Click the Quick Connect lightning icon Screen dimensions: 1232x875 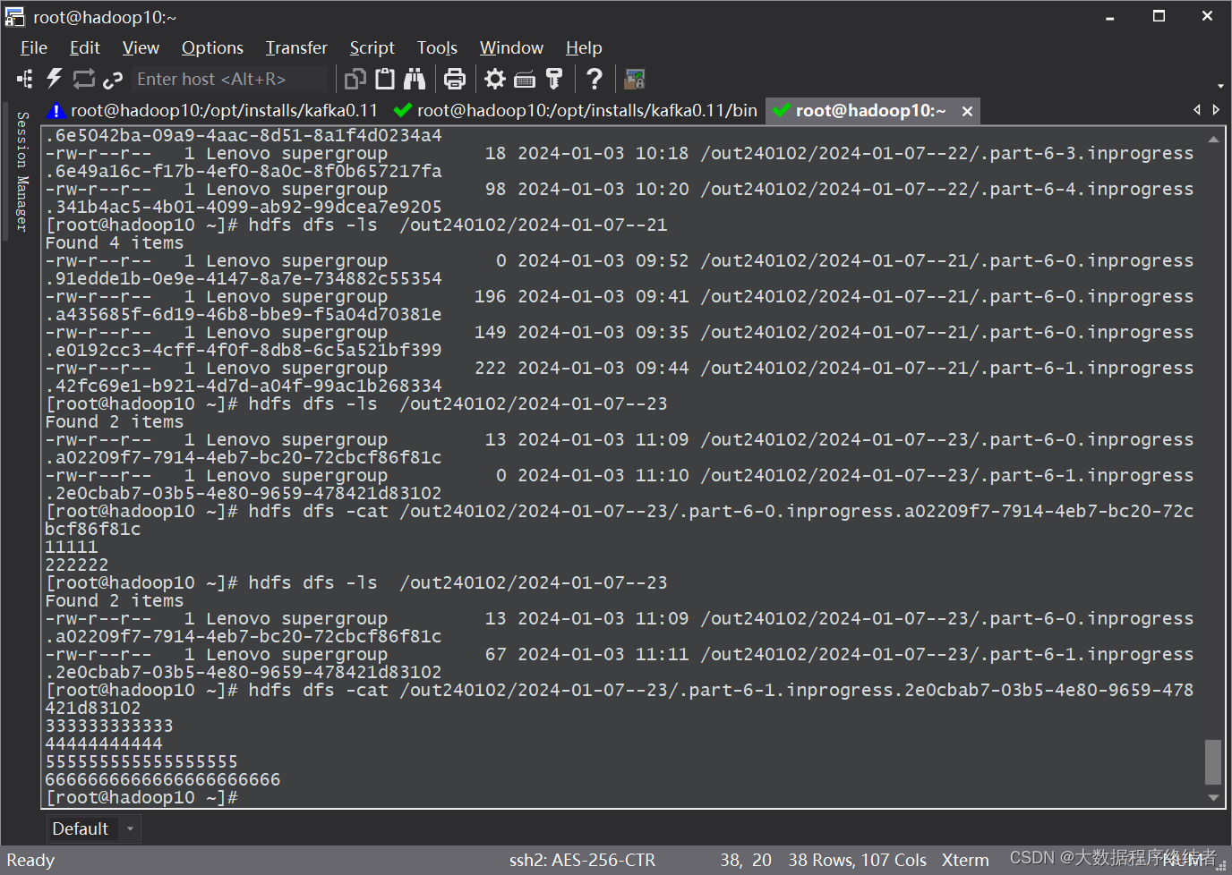pos(55,79)
